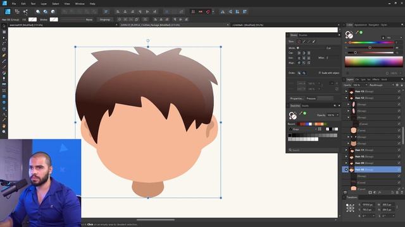Click the Layers panel gear icon
The height and width of the screenshot is (227, 405).
[397, 85]
